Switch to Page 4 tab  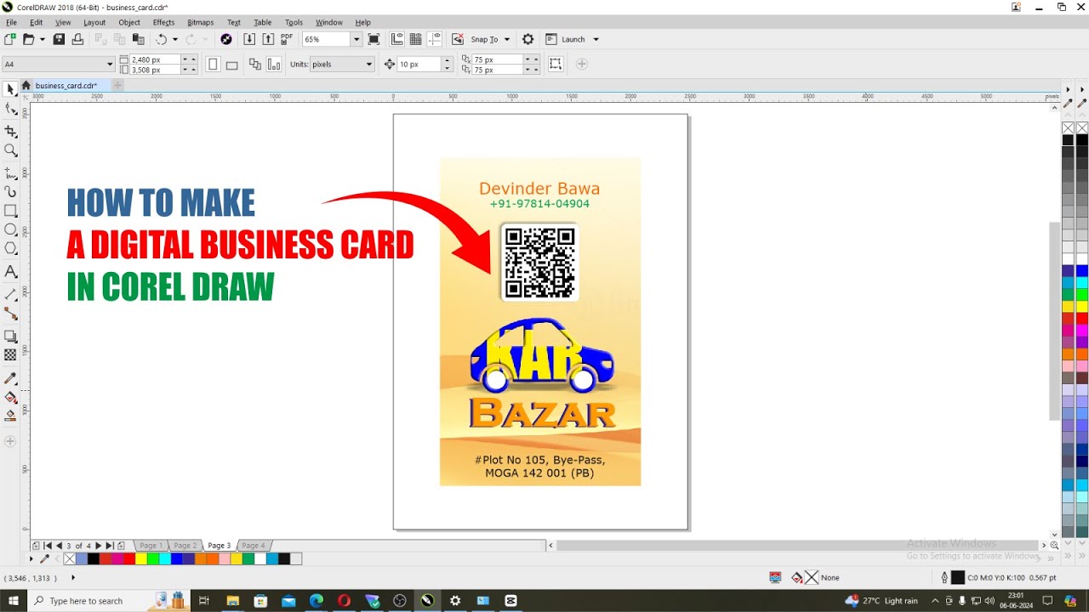[253, 546]
